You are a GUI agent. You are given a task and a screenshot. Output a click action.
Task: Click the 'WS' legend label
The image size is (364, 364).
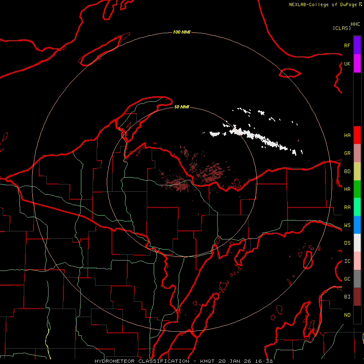pos(347,225)
